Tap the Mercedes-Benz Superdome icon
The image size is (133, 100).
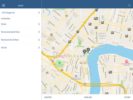[60, 63]
